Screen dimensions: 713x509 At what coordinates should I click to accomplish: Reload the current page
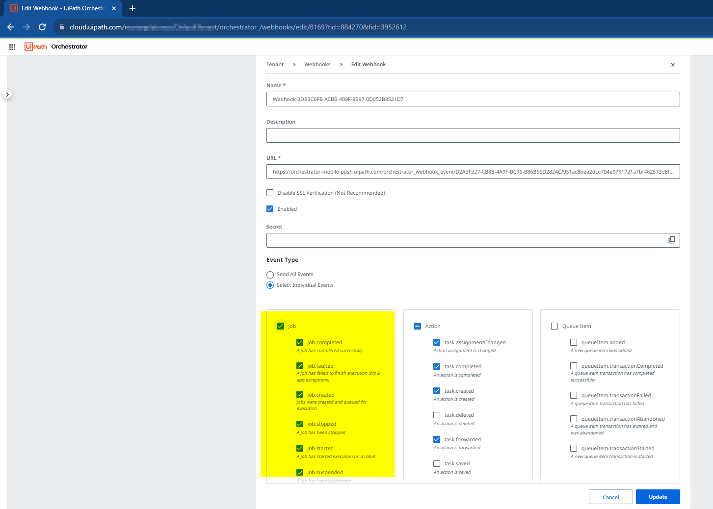coord(42,27)
